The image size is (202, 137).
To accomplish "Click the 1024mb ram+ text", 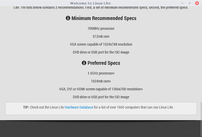I will [x=101, y=81].
